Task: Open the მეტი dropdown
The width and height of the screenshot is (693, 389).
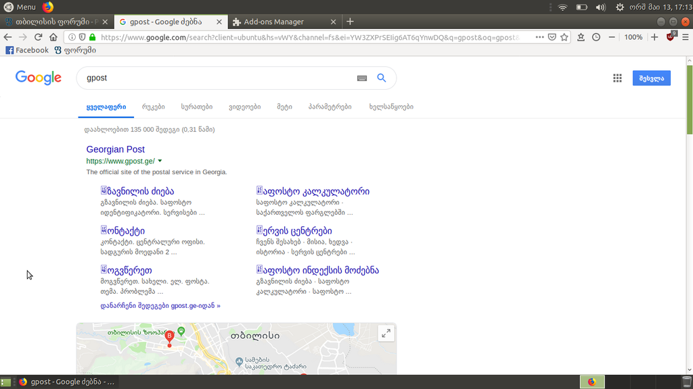Action: pyautogui.click(x=284, y=107)
